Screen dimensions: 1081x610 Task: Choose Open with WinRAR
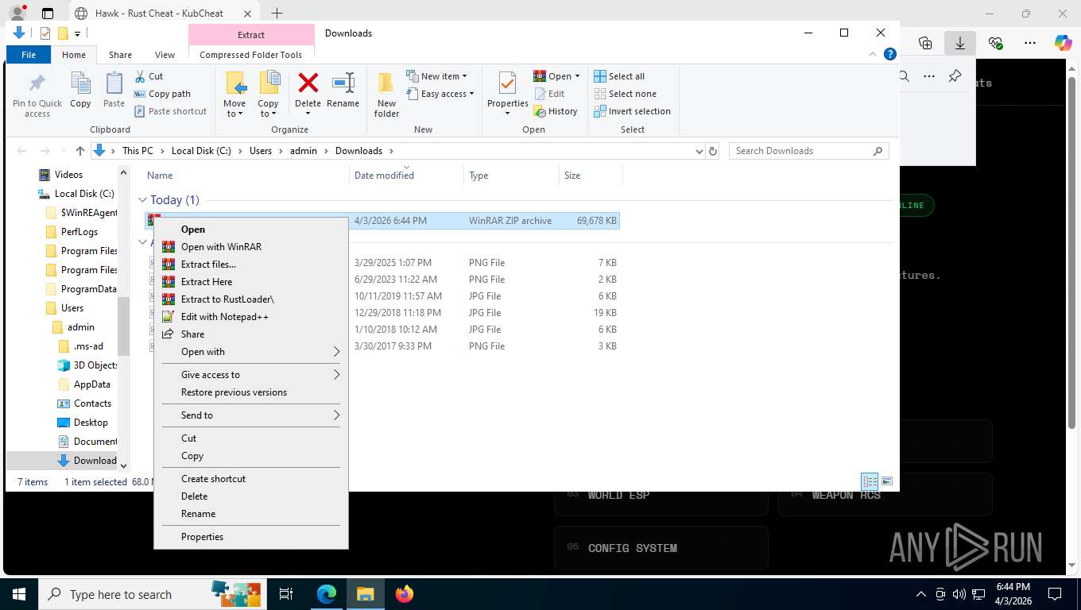[x=251, y=247]
